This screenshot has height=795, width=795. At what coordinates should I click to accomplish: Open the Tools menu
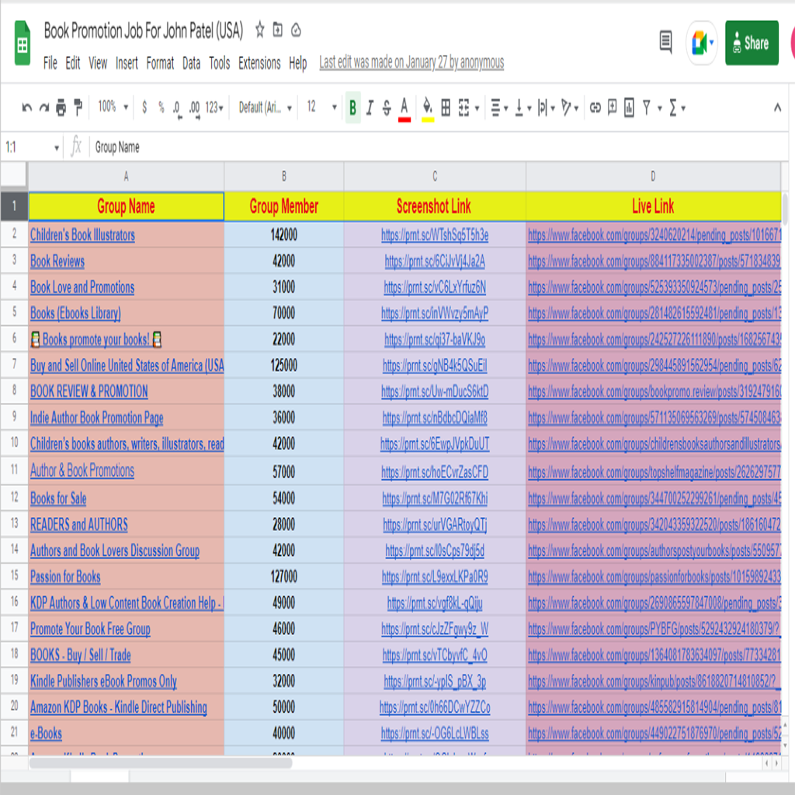[x=219, y=63]
